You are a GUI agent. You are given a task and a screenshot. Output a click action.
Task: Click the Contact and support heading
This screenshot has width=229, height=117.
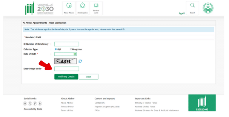tap(104, 99)
